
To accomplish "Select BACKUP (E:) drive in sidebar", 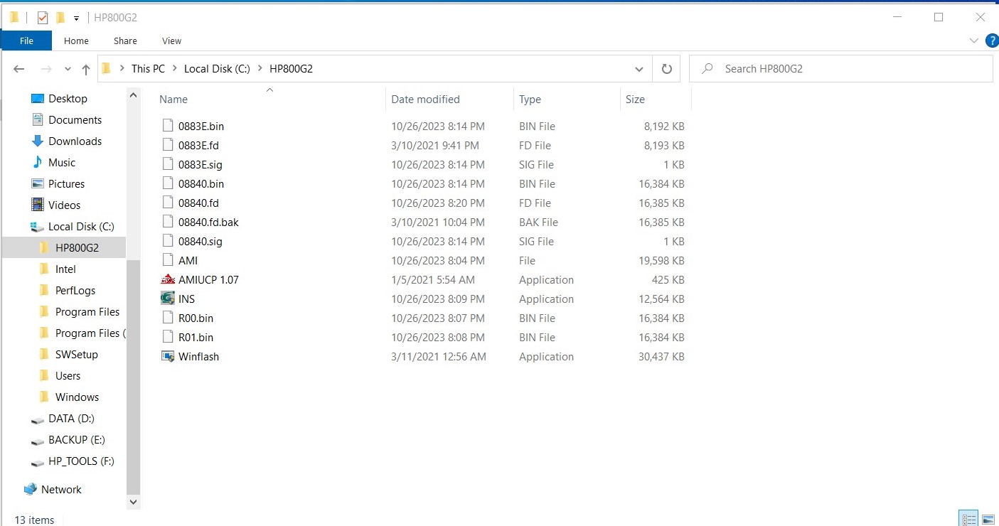I will click(x=77, y=439).
